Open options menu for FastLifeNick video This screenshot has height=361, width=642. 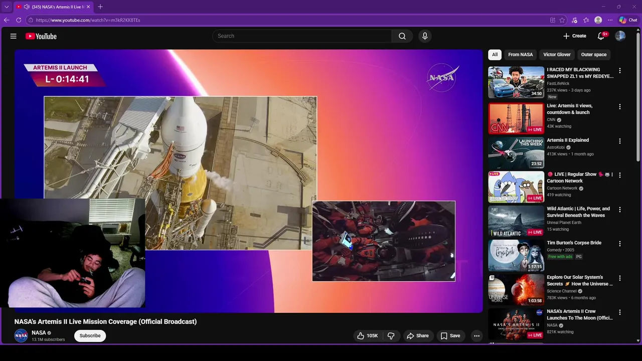[x=619, y=71]
